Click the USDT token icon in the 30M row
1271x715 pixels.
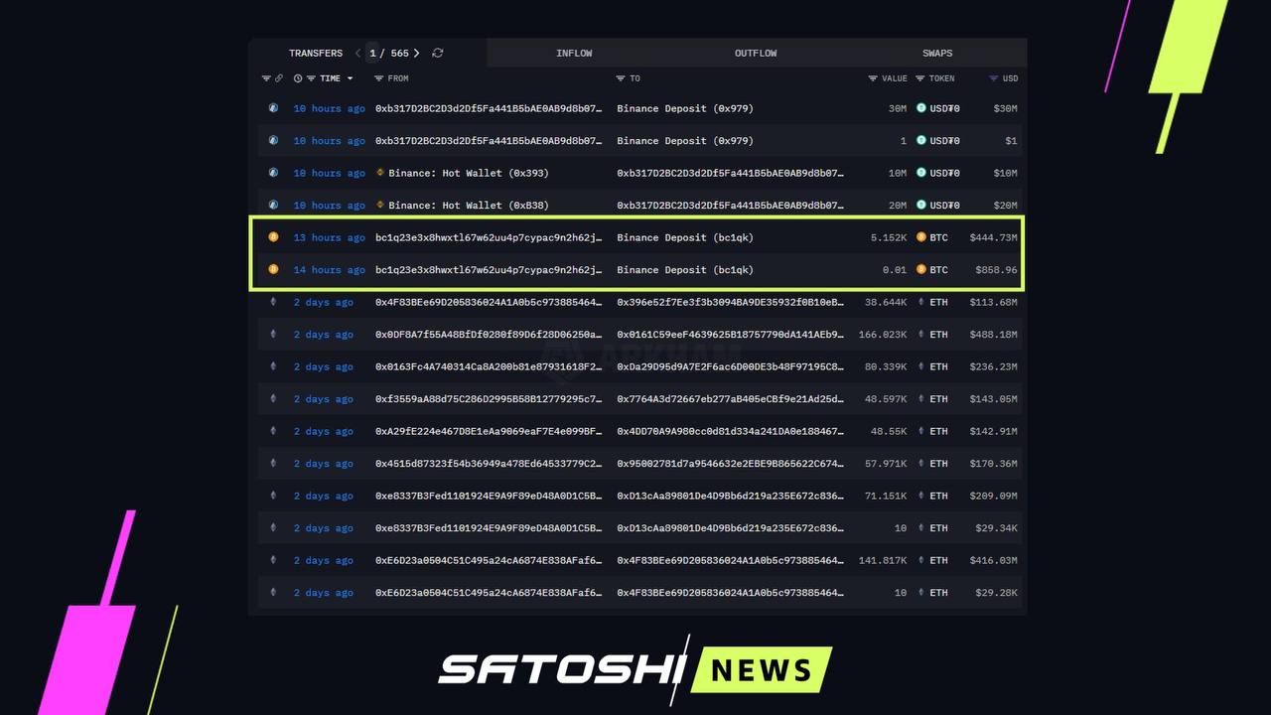920,108
